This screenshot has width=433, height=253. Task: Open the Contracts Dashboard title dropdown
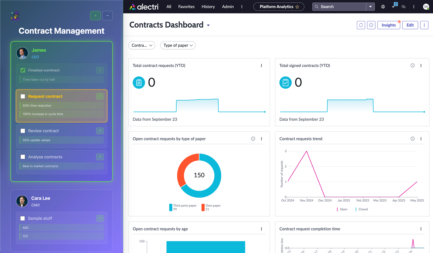click(208, 26)
